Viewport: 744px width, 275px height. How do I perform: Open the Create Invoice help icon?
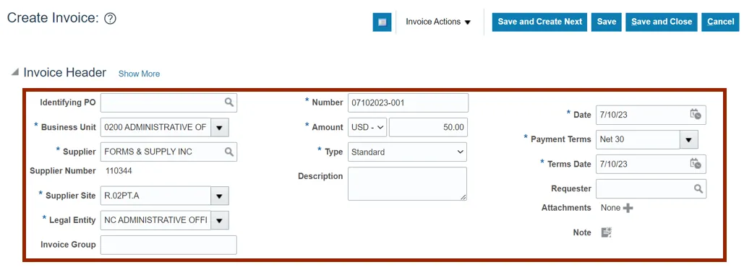tap(110, 19)
